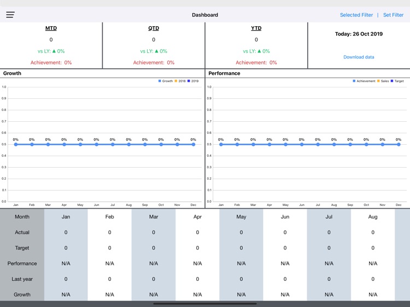410x307 pixels.
Task: Click the Feb column header in table
Action: coord(109,217)
